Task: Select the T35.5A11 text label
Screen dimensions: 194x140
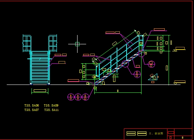Action: pos(51,110)
